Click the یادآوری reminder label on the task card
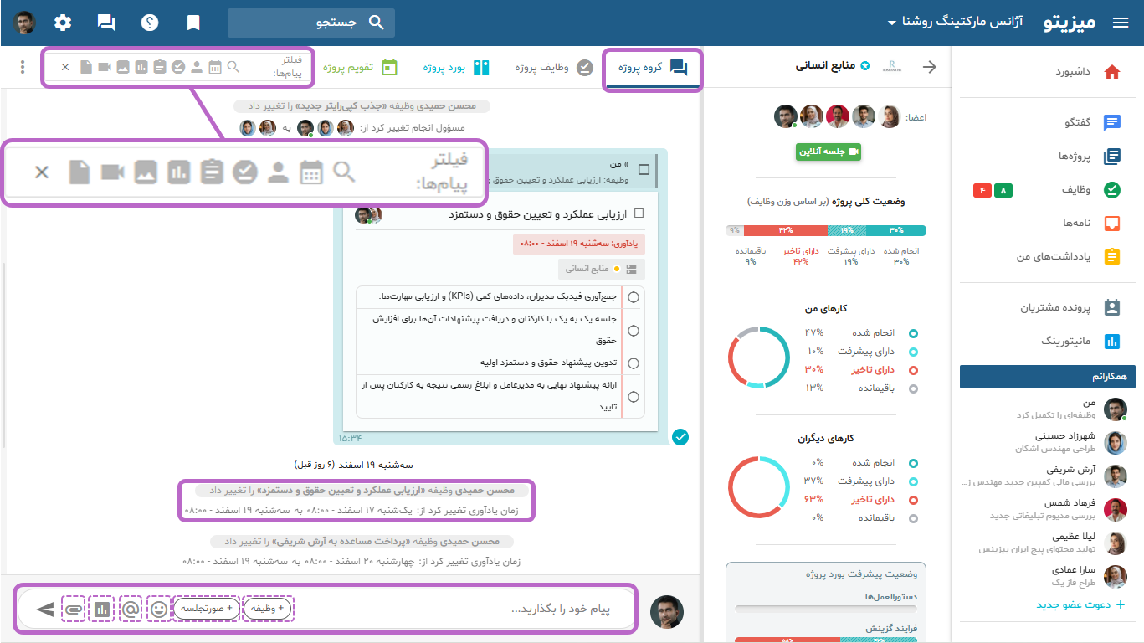This screenshot has width=1144, height=643. [x=579, y=244]
